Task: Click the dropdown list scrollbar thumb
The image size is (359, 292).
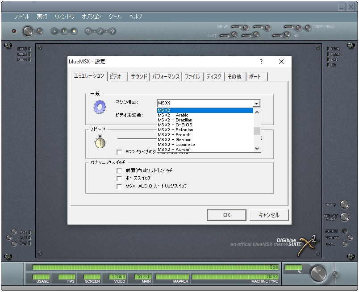Action: [x=257, y=131]
